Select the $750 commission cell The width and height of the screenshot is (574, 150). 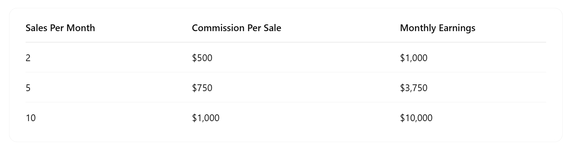coord(202,88)
